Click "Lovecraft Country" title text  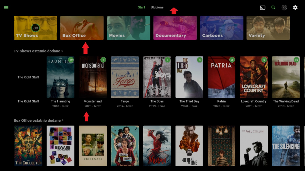pyautogui.click(x=254, y=101)
